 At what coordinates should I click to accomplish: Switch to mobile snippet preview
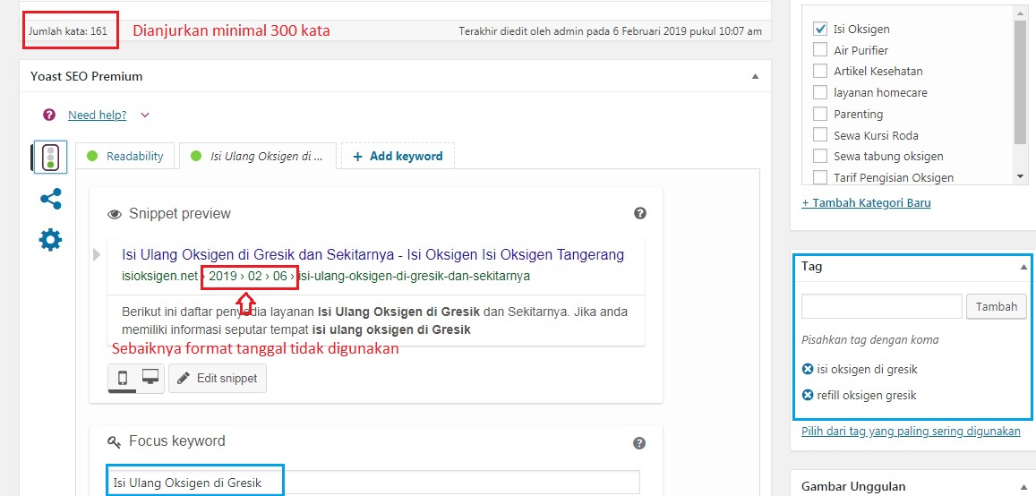pos(123,378)
